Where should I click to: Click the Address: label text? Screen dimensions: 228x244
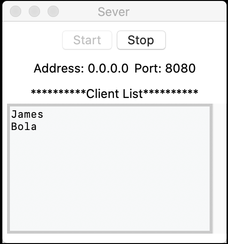click(59, 68)
